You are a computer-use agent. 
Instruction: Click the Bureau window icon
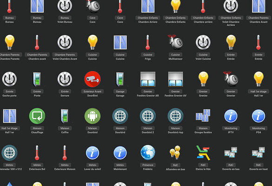pyautogui.click(x=37, y=7)
